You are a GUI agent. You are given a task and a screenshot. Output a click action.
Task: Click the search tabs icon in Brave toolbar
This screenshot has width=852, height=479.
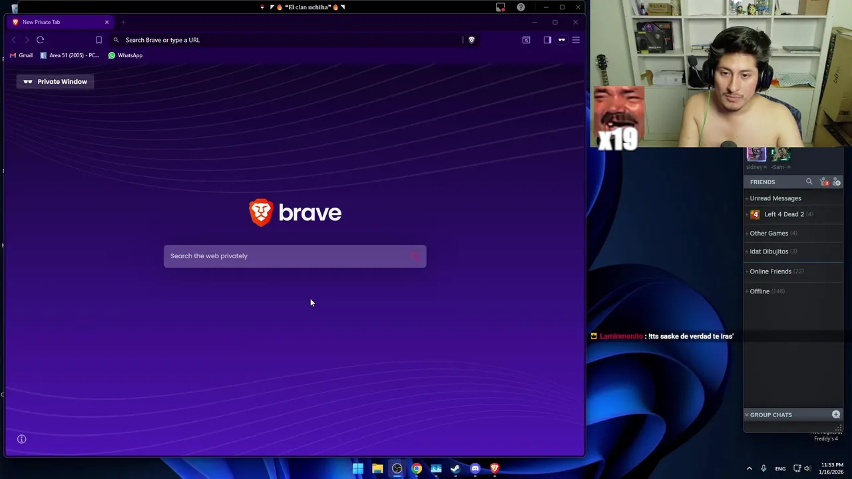tap(526, 40)
